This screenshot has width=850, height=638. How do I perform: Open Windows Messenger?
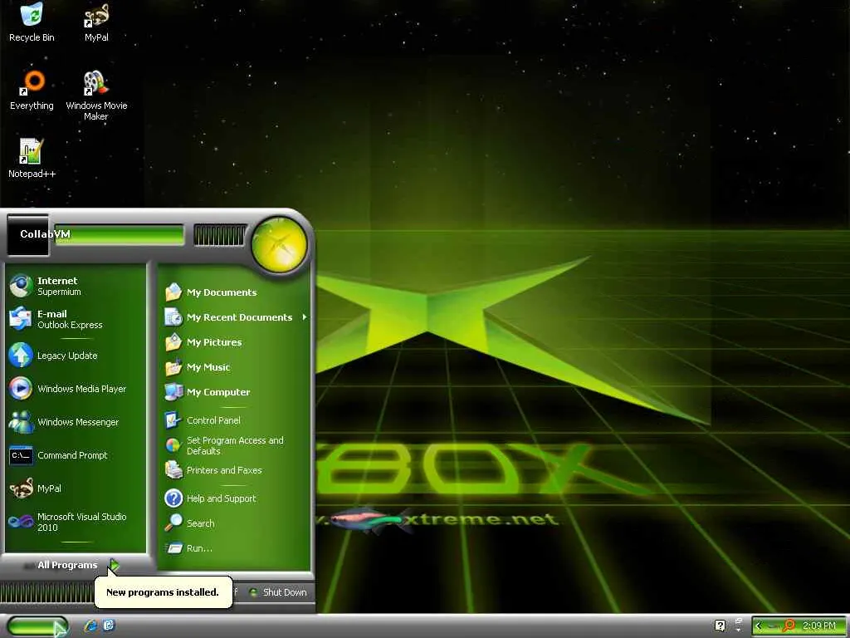(76, 421)
